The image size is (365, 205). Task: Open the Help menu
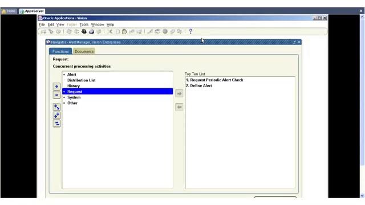(x=110, y=24)
